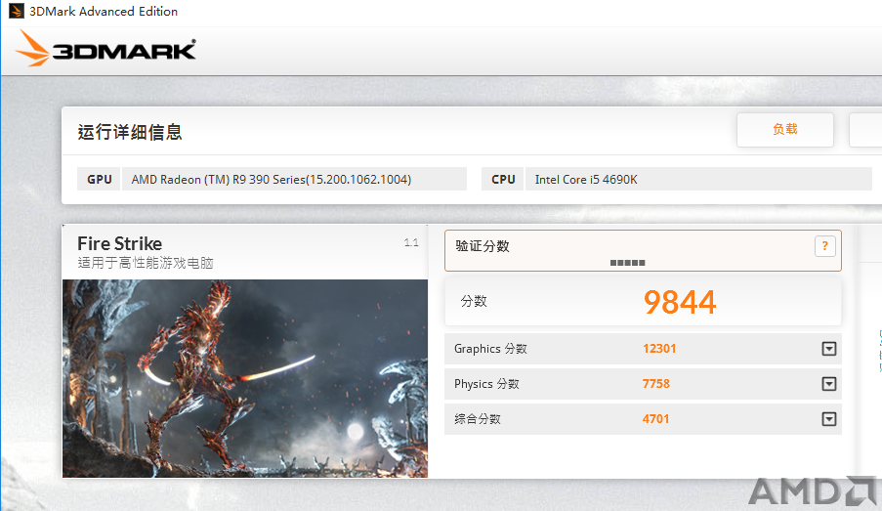The image size is (882, 511).
Task: Expand the Physics 分数 details arrow
Action: coord(828,384)
